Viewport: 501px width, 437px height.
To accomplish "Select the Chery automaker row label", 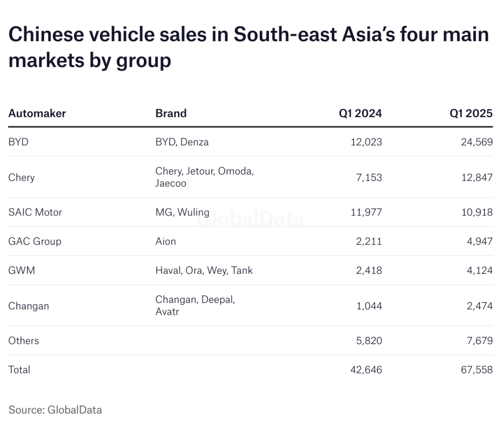I will pyautogui.click(x=22, y=177).
